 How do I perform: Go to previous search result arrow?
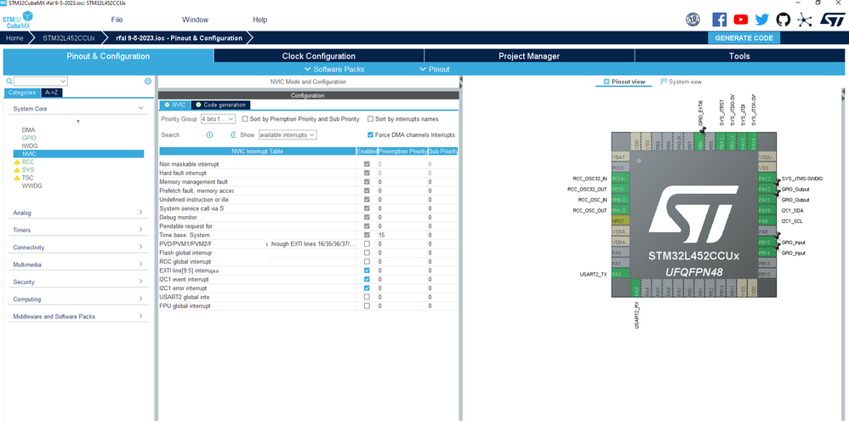pos(209,134)
